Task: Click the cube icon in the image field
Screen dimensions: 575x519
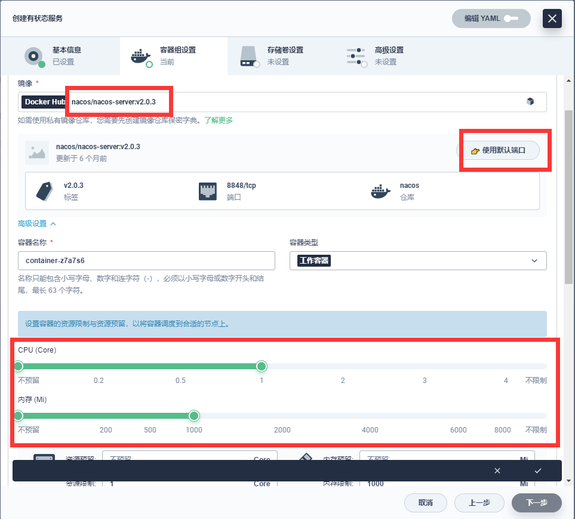Action: [x=530, y=101]
